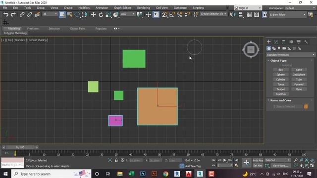Click the Align tool icon

[x=240, y=14]
